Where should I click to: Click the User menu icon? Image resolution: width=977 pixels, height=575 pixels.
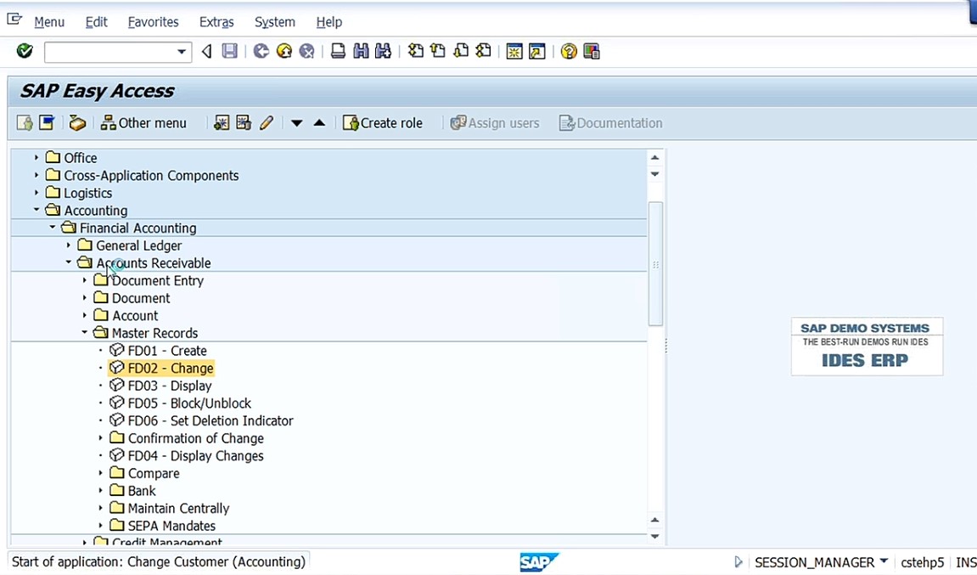(25, 123)
